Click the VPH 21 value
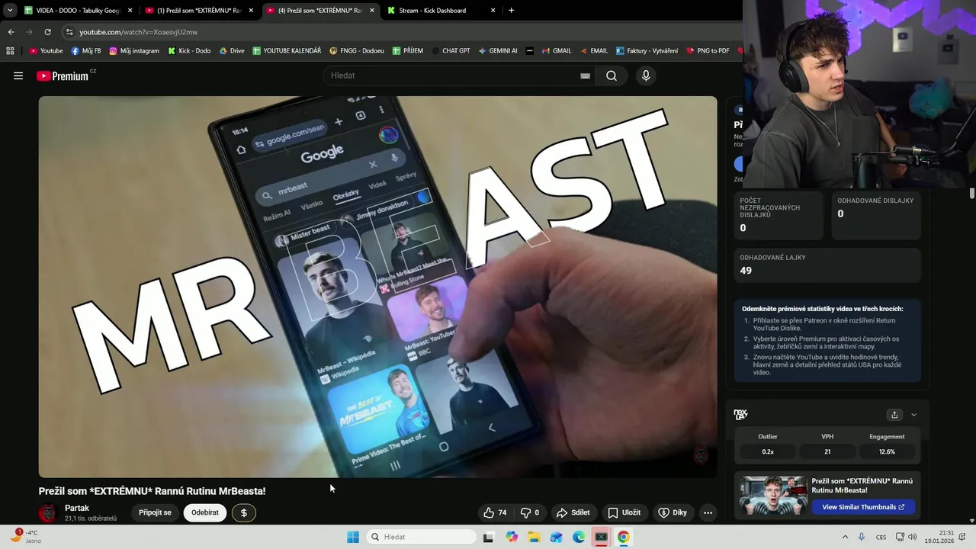Image resolution: width=976 pixels, height=549 pixels. 827,451
